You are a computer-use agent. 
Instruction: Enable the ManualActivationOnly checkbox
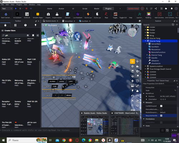[x=161, y=109]
